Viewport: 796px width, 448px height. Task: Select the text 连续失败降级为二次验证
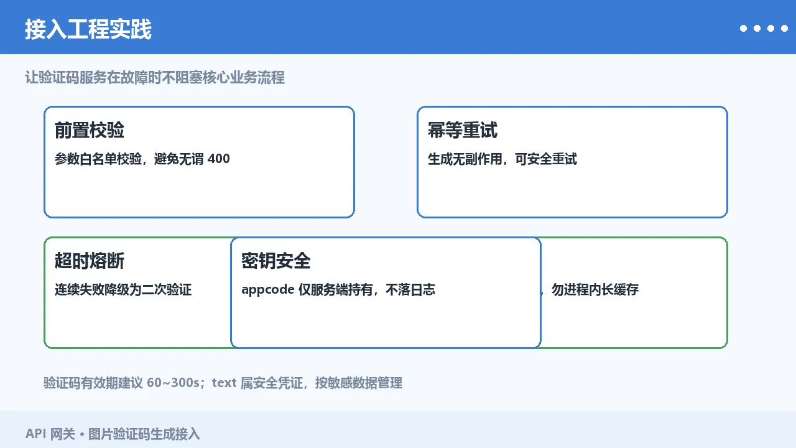coord(123,290)
